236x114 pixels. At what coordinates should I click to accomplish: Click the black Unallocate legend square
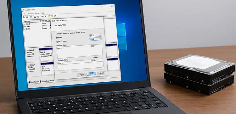pos(30,82)
